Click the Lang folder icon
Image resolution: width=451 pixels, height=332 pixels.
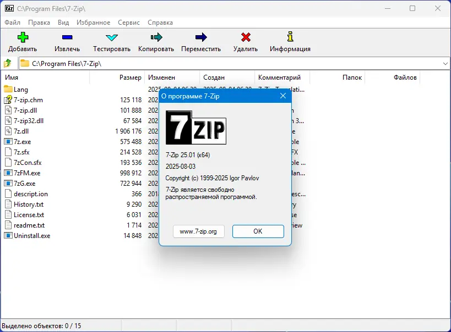click(x=8, y=89)
